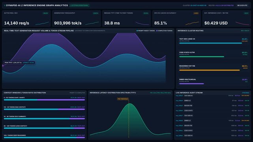Viewport: 253px width, 142px height.
Task: Click the change badge on Generation Throughput card
Action: (96, 13)
